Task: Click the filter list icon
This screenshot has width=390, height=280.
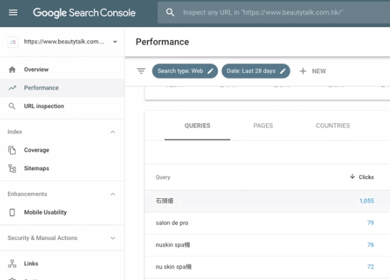Action: [141, 71]
